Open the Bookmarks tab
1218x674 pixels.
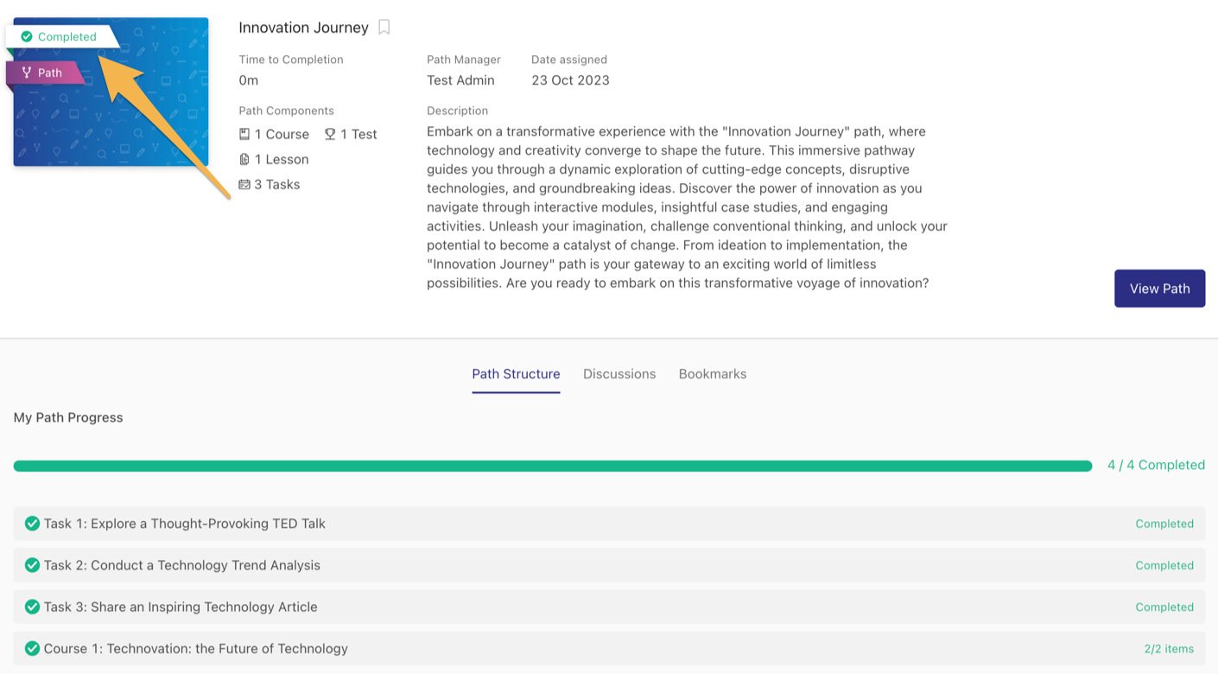point(712,373)
